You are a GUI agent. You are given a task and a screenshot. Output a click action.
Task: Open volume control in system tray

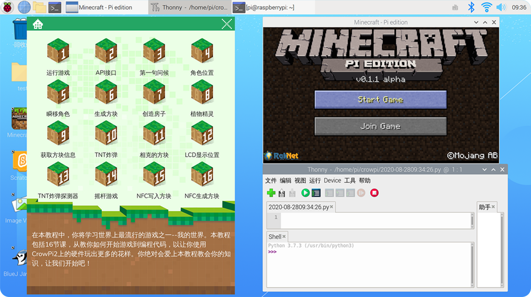(x=501, y=7)
